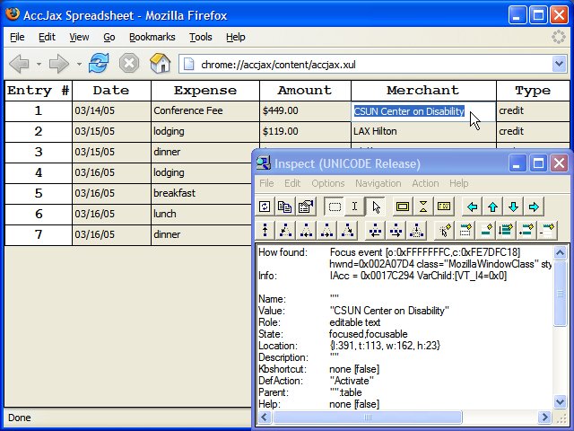Image resolution: width=574 pixels, height=431 pixels.
Task: Click the Copy icon in Inspect toolbar
Action: pyautogui.click(x=285, y=207)
